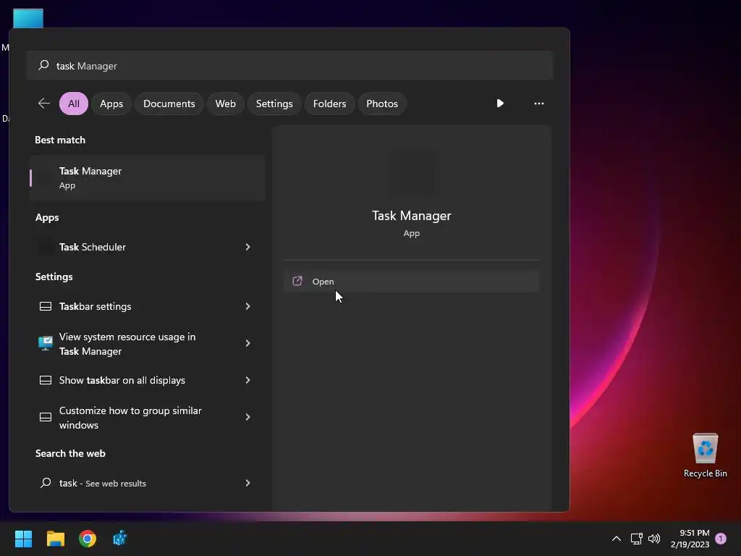The width and height of the screenshot is (741, 556).
Task: Open Show taskbar on all displays result
Action: 147,380
